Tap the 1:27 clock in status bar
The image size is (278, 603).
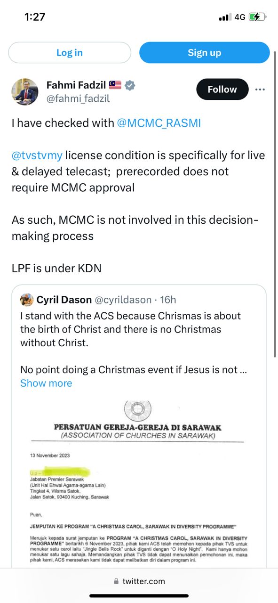(x=35, y=17)
